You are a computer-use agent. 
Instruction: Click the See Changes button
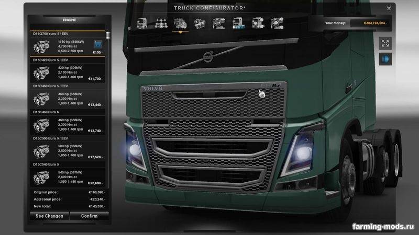coord(49,216)
